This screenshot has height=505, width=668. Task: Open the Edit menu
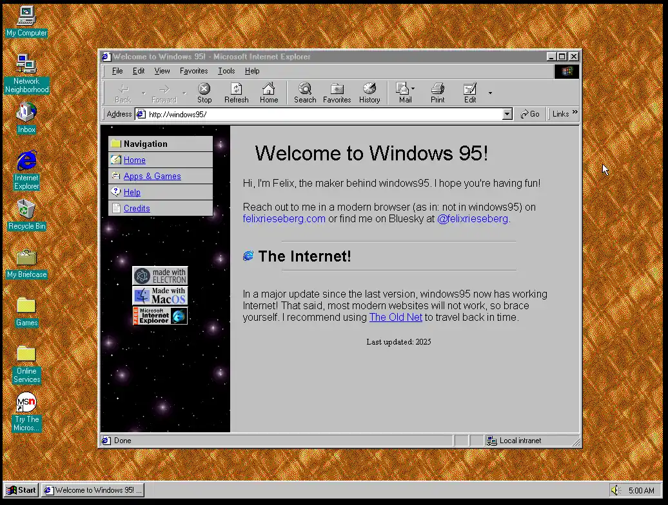click(x=139, y=71)
